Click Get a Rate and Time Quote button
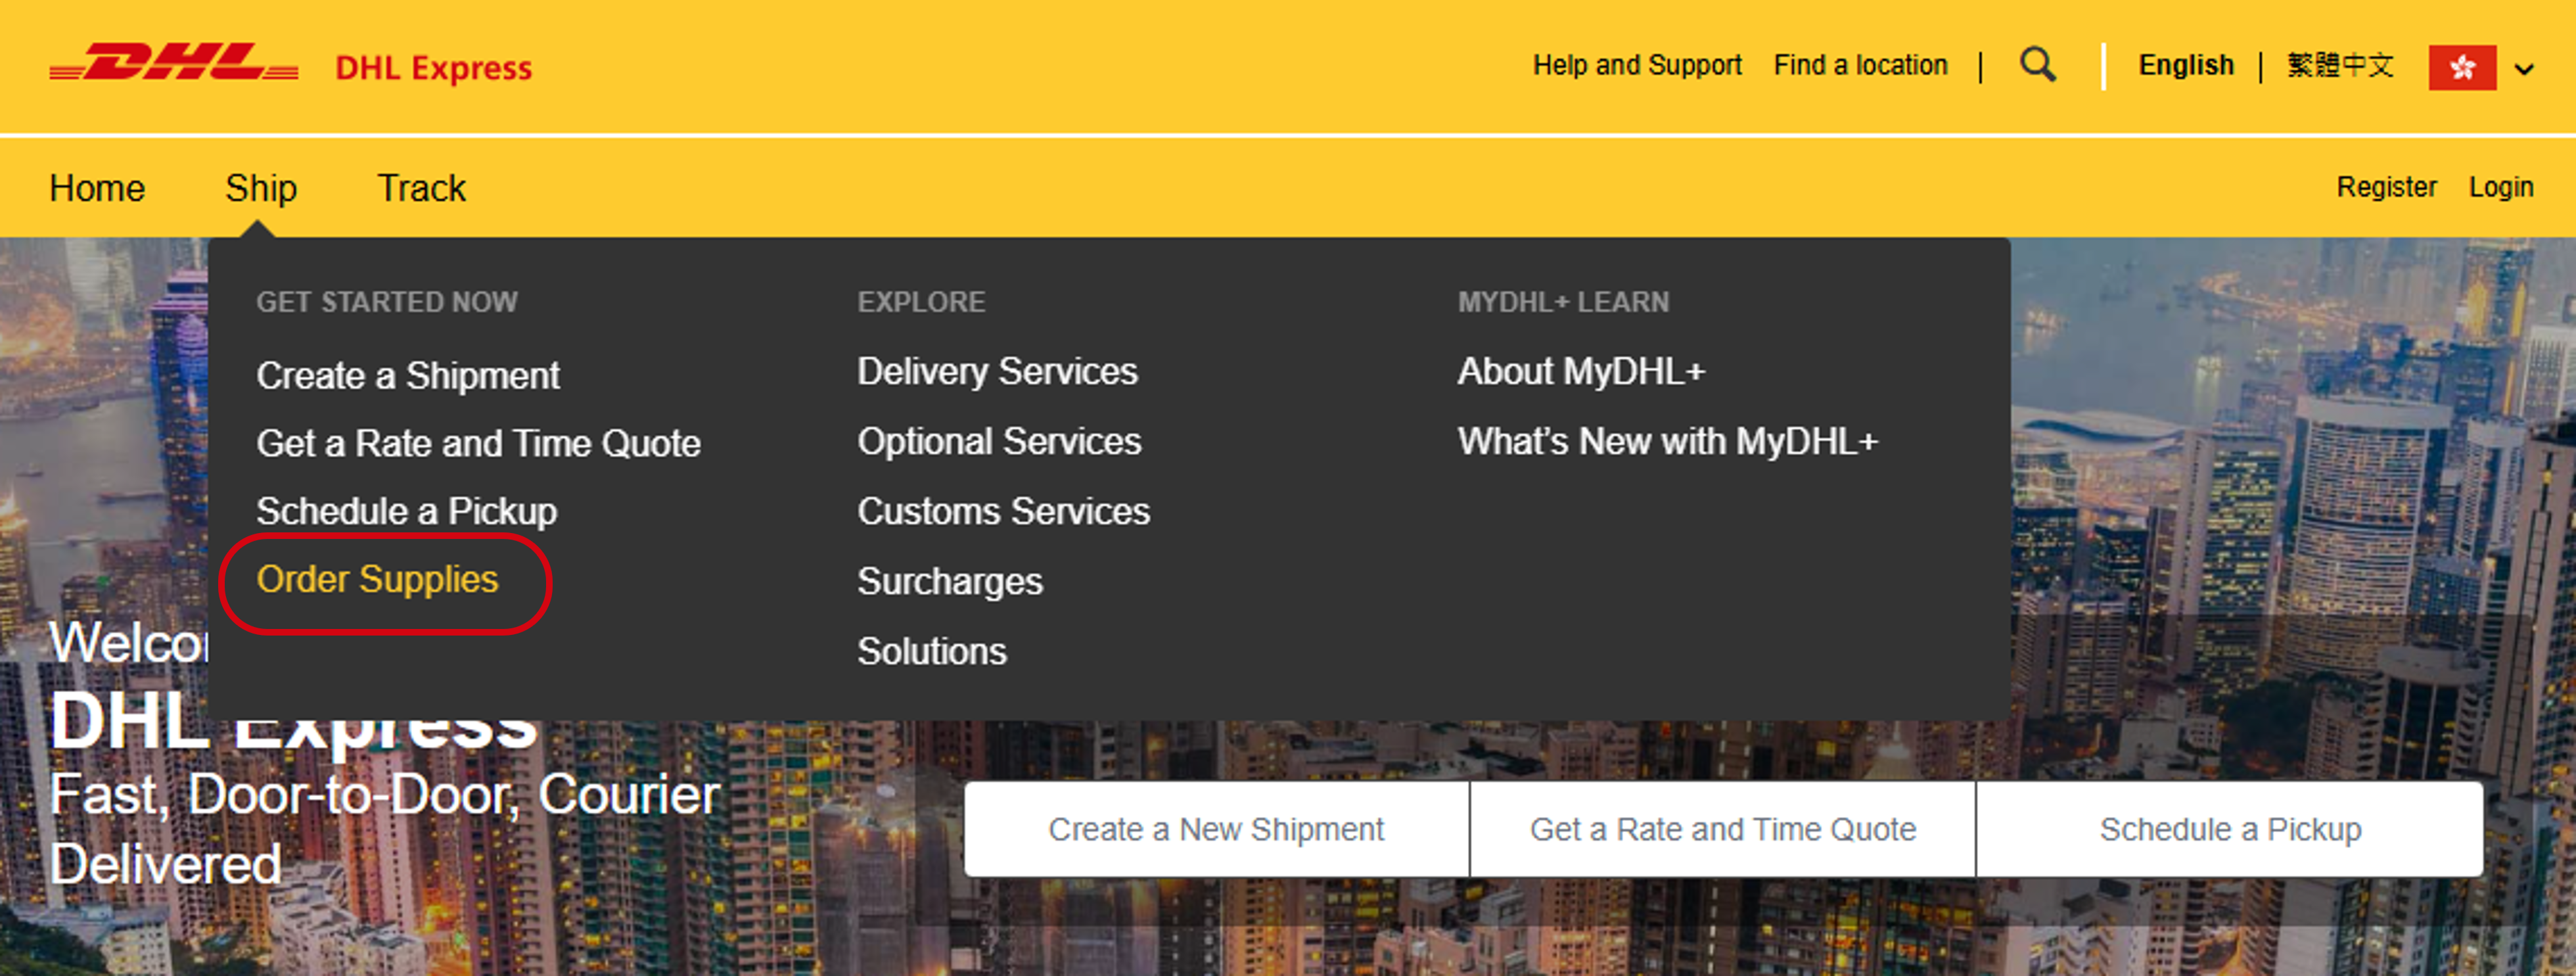Viewport: 2576px width, 976px height. point(1722,829)
